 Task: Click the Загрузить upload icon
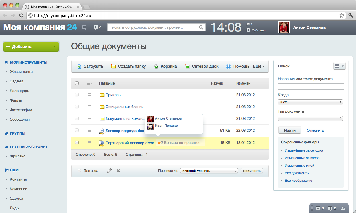(79, 66)
